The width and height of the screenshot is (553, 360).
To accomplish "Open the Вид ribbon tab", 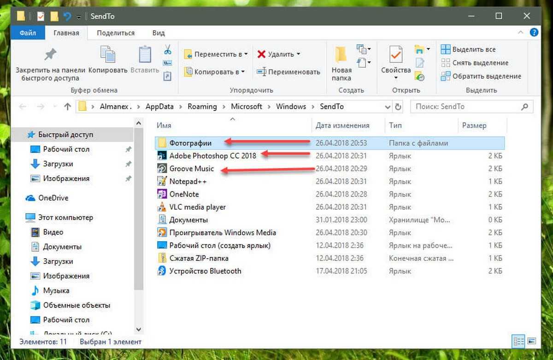I will (159, 33).
